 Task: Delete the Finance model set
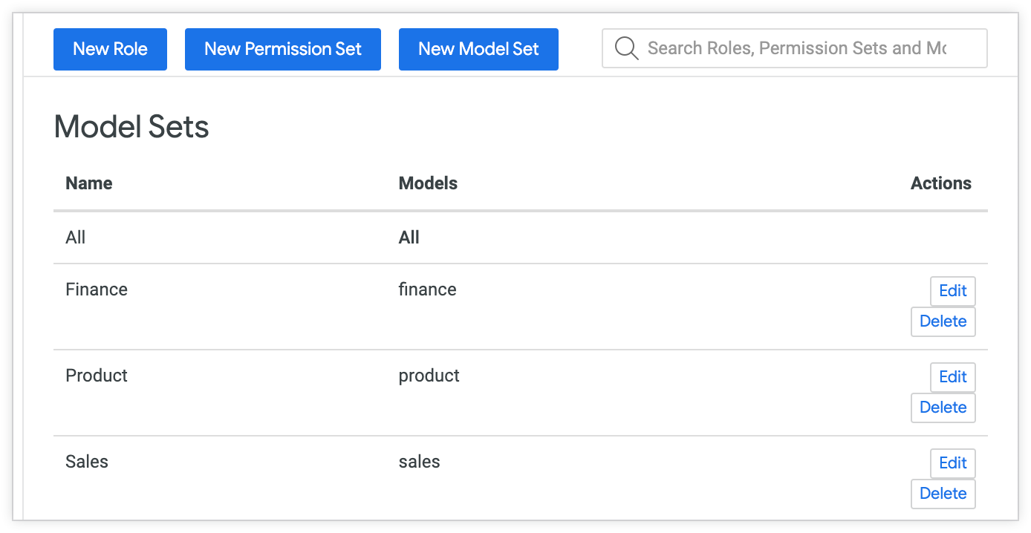coord(943,321)
